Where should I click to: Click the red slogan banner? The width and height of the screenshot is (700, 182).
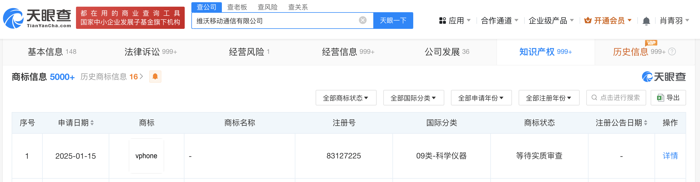130,18
